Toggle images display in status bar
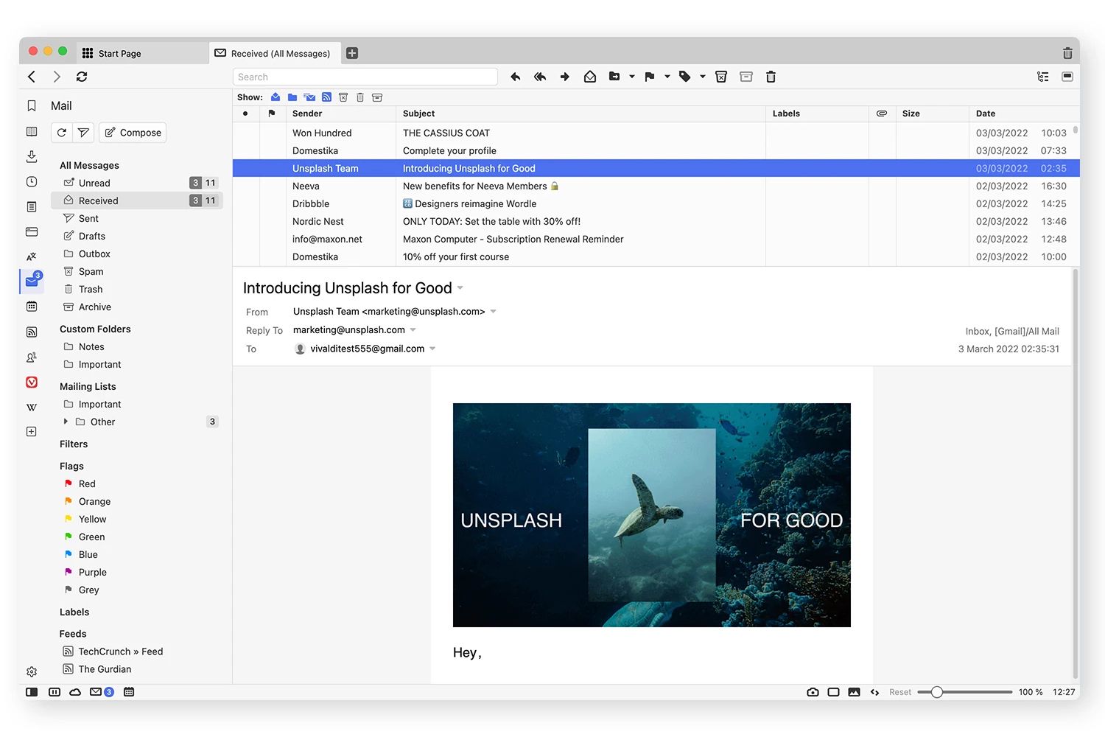 [854, 692]
